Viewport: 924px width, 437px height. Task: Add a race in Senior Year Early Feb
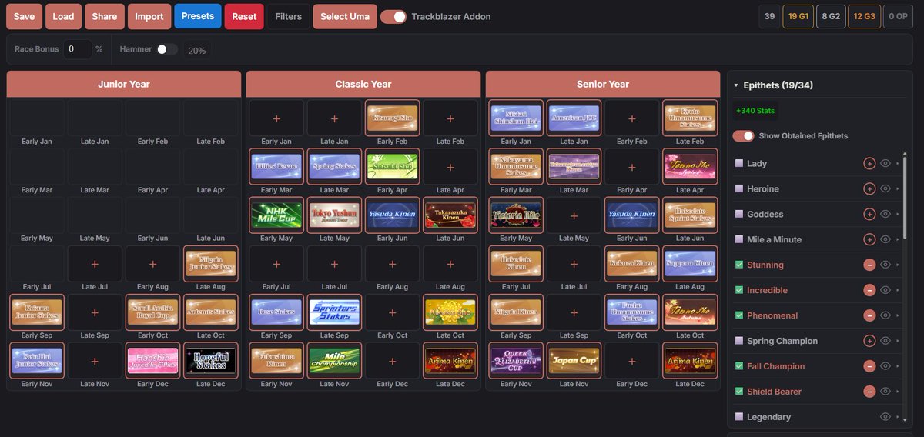(631, 118)
